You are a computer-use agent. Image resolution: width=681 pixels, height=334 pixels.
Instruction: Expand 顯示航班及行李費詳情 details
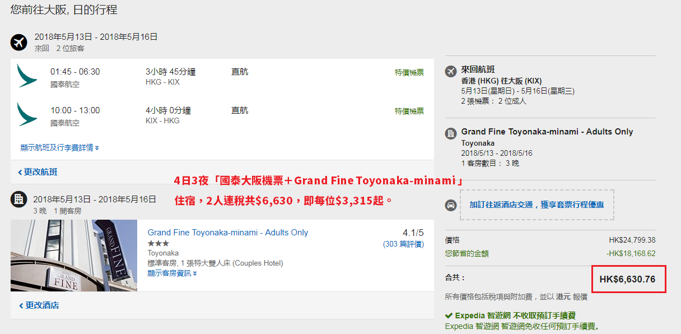59,148
